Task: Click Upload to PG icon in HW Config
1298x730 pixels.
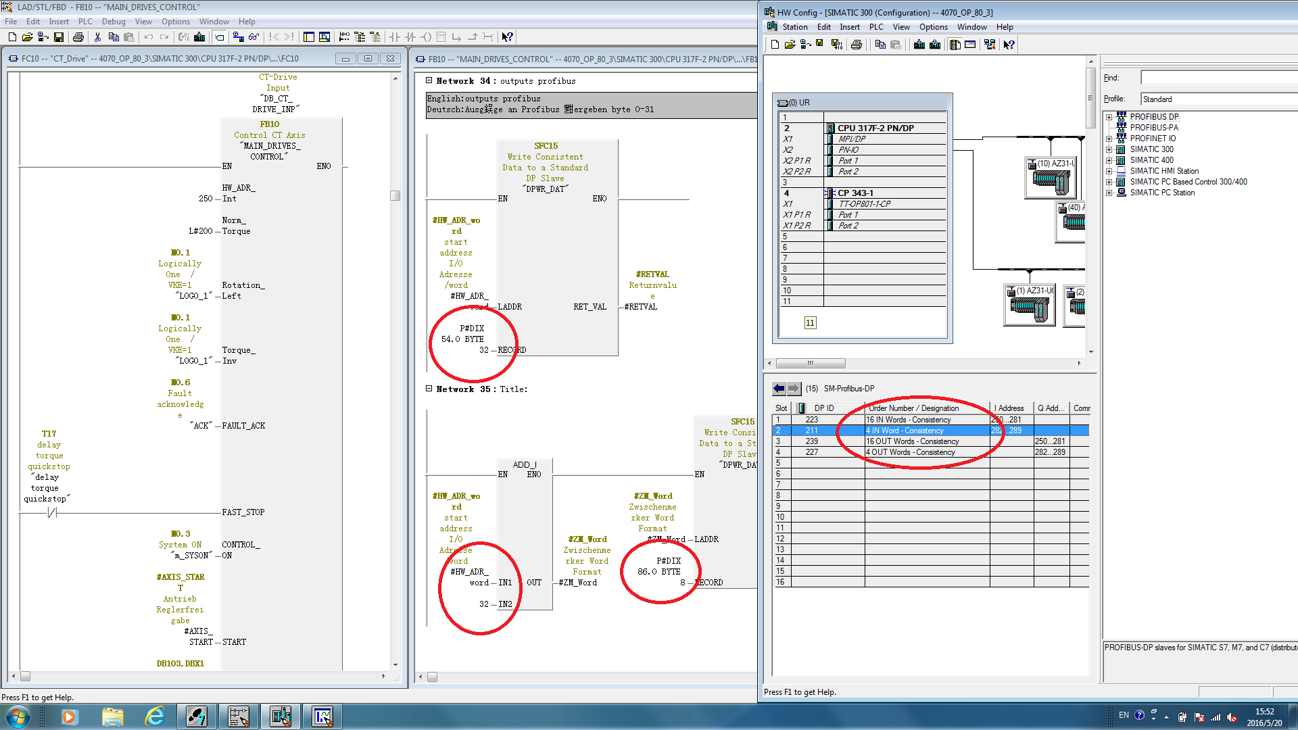Action: click(x=935, y=45)
